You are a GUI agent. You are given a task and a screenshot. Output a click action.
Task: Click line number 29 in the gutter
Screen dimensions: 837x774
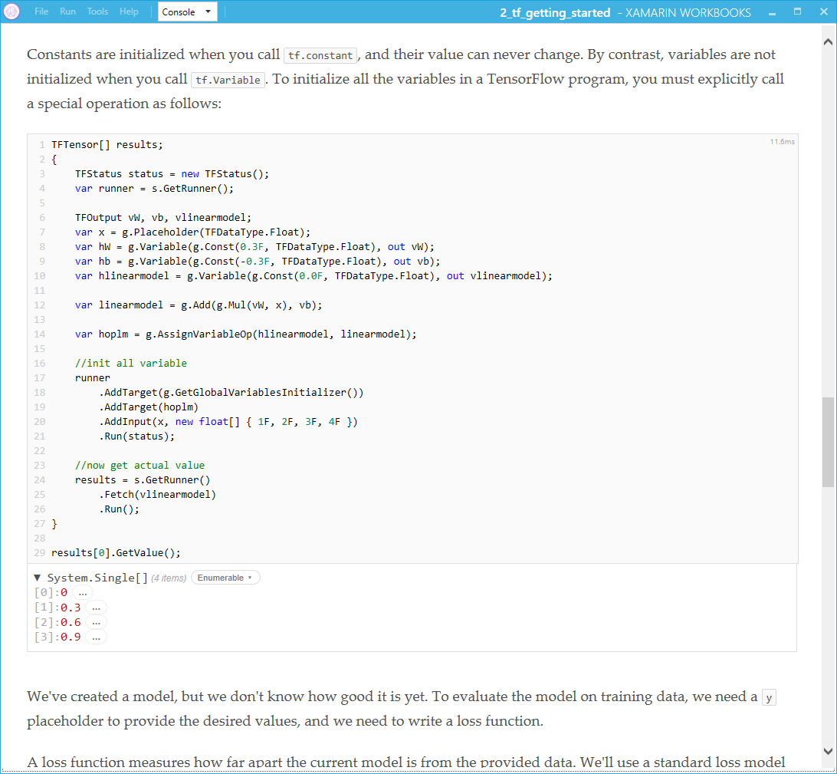[x=40, y=553]
